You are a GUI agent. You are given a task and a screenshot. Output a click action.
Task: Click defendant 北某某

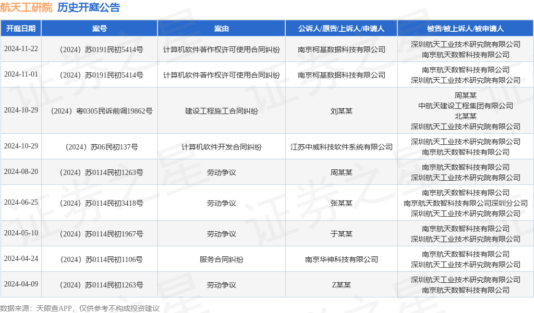(x=466, y=116)
